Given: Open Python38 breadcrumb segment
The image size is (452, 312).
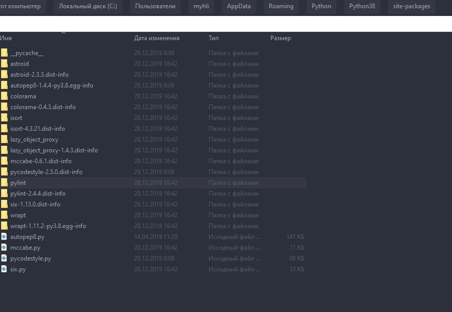Looking at the screenshot, I should pos(362,6).
